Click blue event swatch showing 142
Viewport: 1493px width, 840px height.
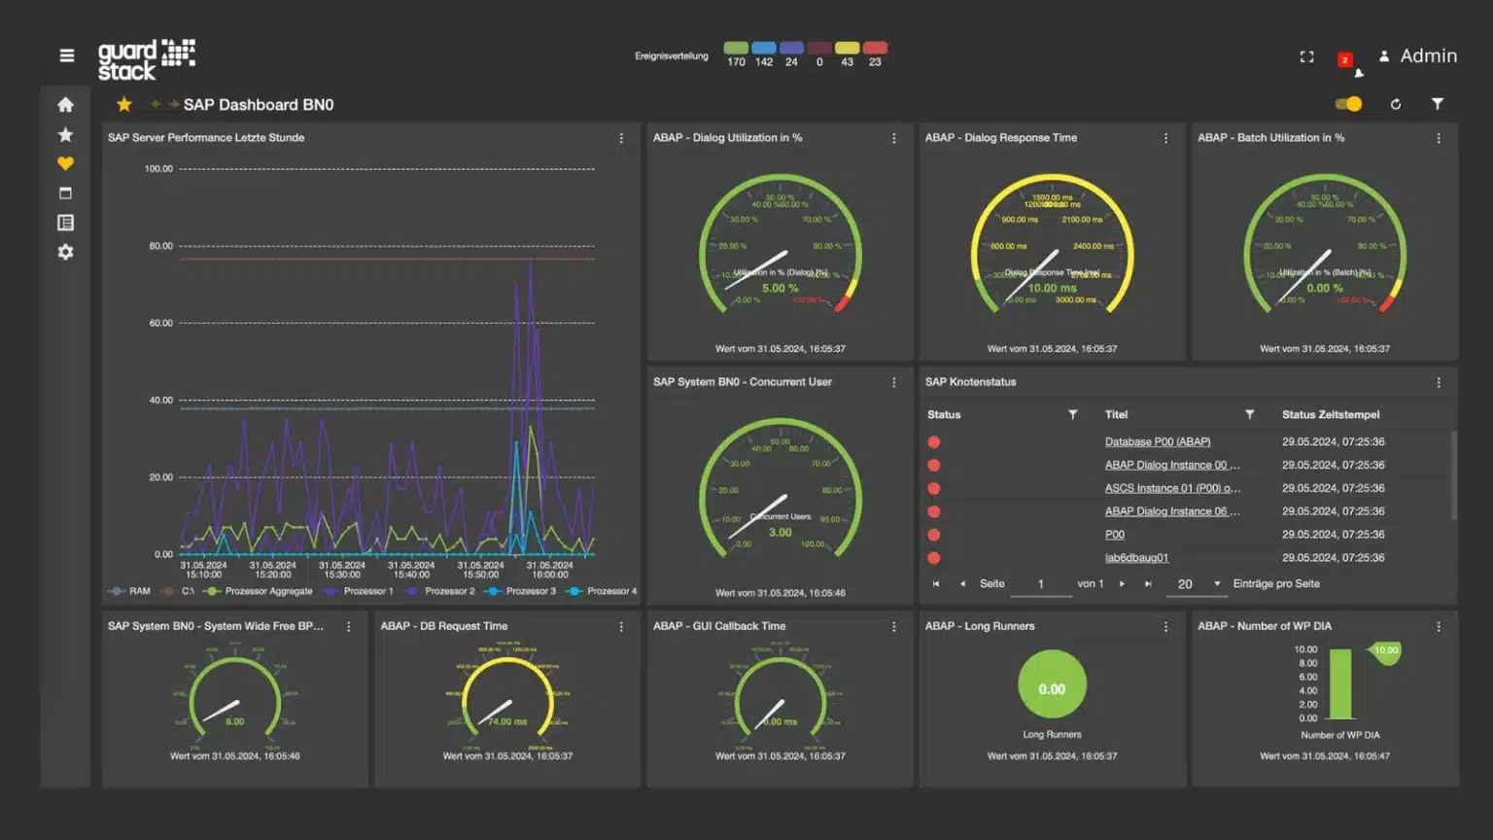(764, 48)
